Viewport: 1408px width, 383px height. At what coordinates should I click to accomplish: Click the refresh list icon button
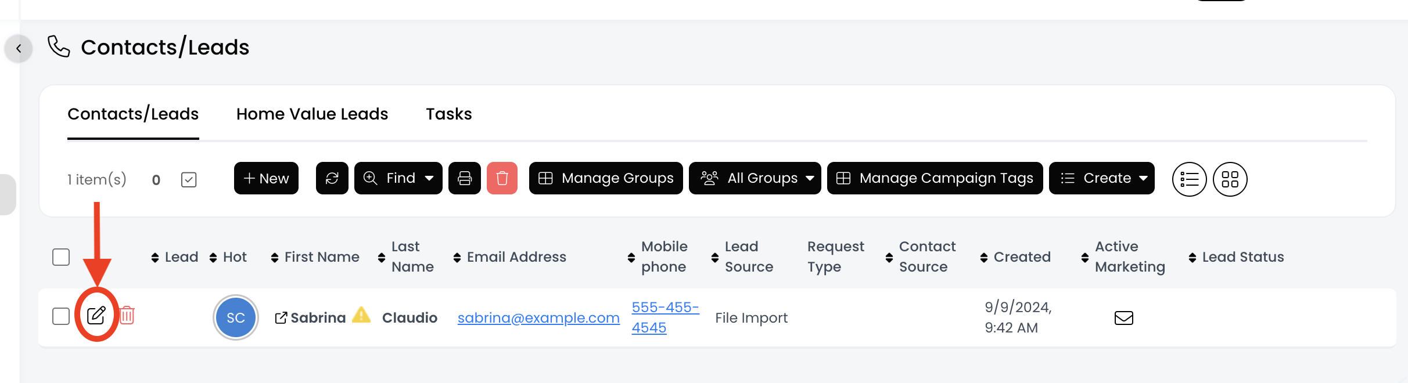tap(332, 178)
